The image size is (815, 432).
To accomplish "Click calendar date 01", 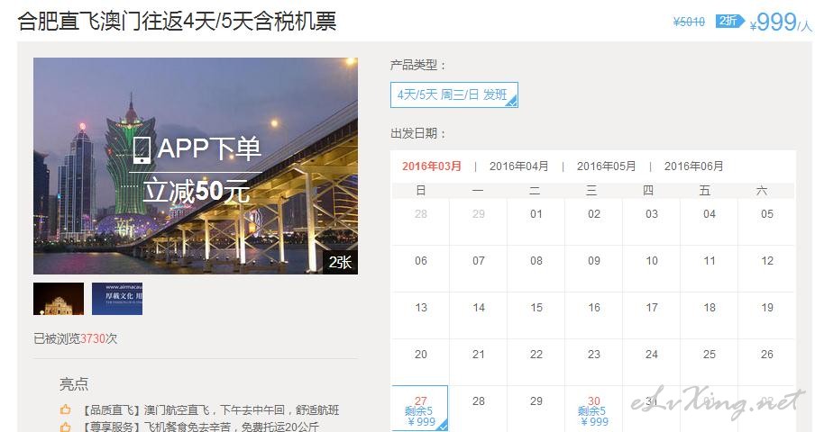I will [x=536, y=214].
